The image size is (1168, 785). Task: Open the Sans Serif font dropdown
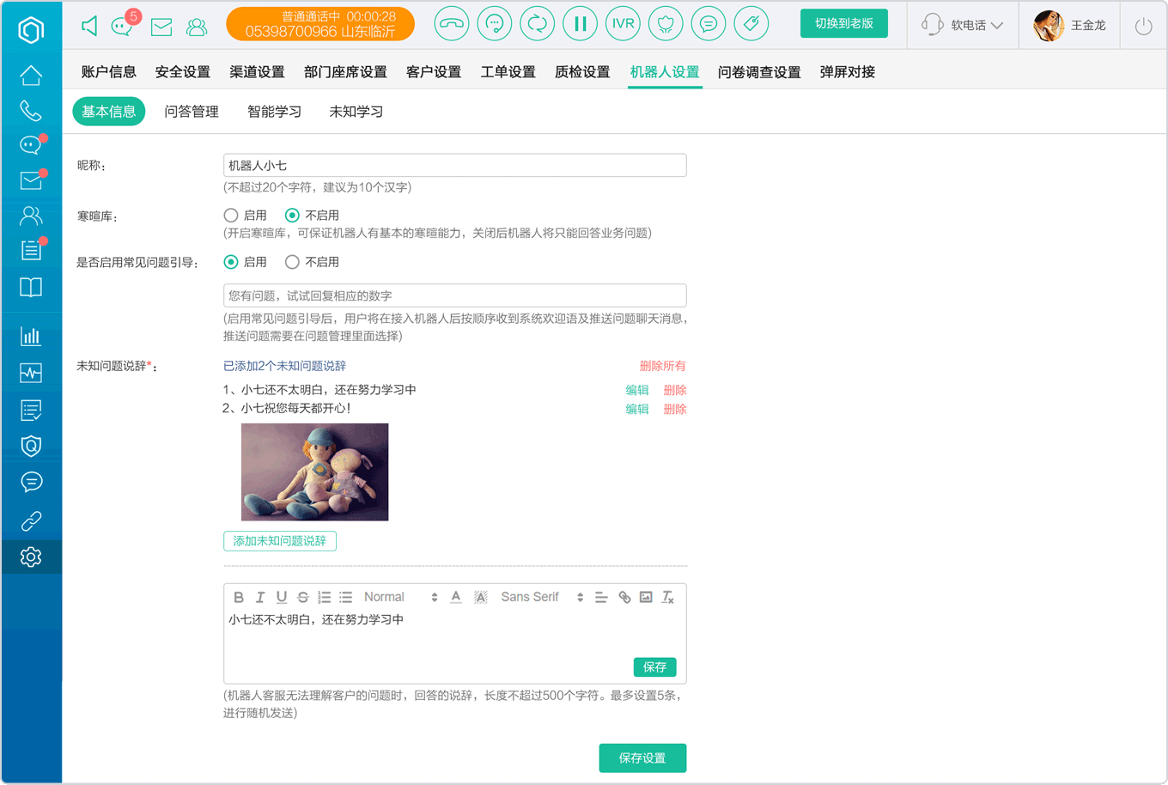pos(542,597)
